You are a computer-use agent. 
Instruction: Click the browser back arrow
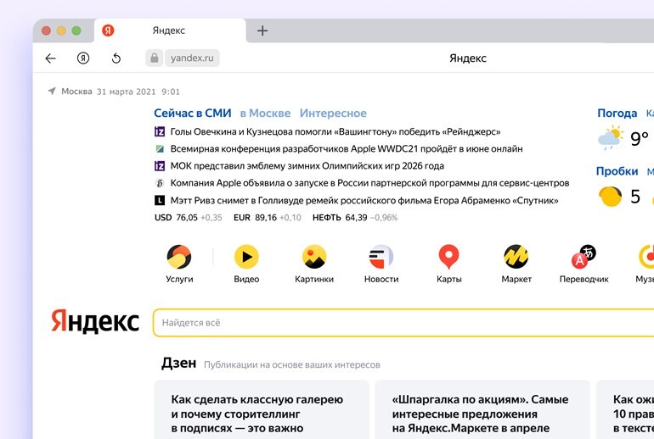50,58
